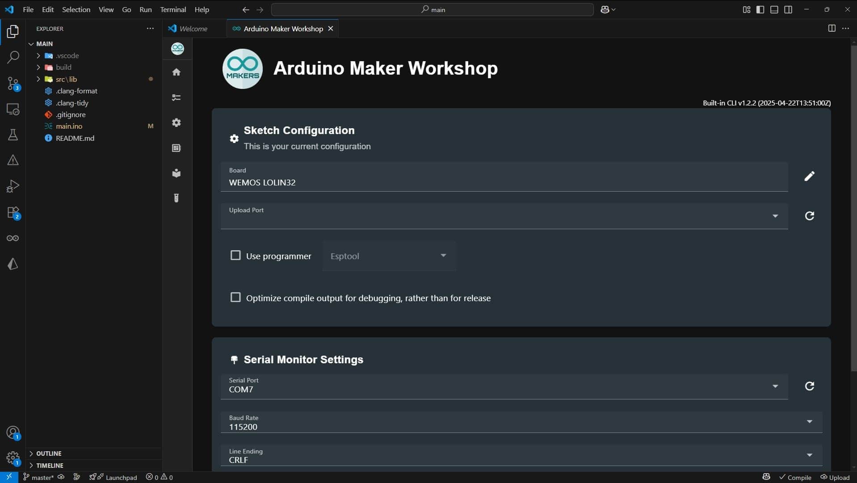Viewport: 857px width, 483px height.
Task: Click Compile in the status bar
Action: (795, 477)
